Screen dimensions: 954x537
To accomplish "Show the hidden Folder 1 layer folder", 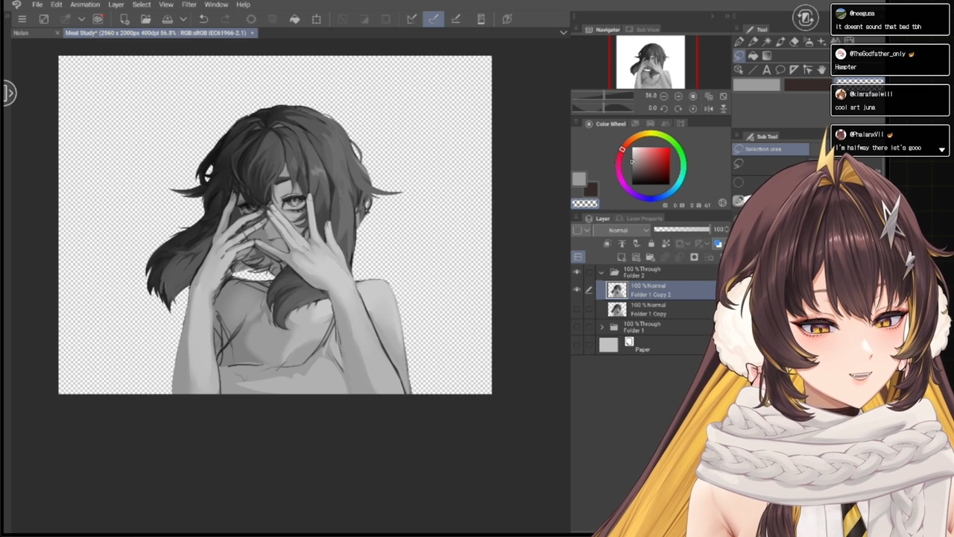I will tap(577, 327).
